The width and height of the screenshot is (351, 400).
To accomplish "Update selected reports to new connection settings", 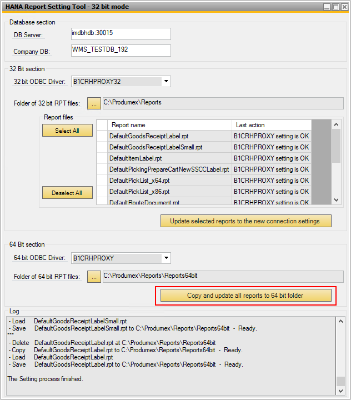I will tap(245, 221).
